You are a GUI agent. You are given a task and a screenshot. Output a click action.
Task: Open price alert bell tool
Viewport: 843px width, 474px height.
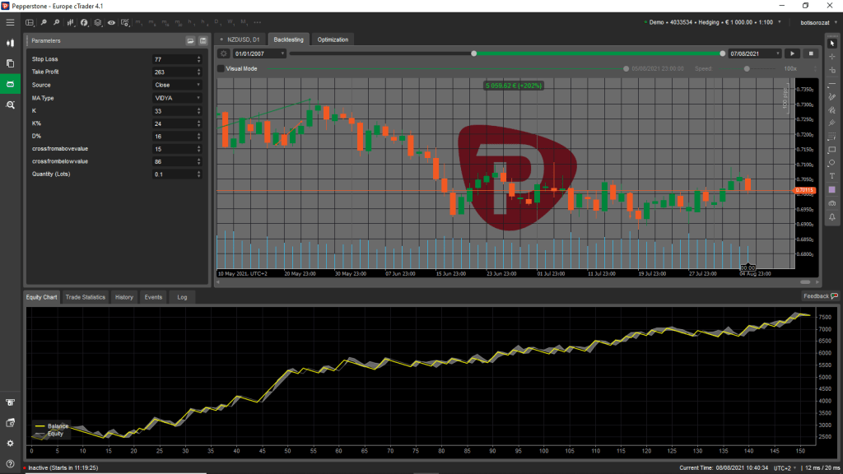[x=831, y=216]
